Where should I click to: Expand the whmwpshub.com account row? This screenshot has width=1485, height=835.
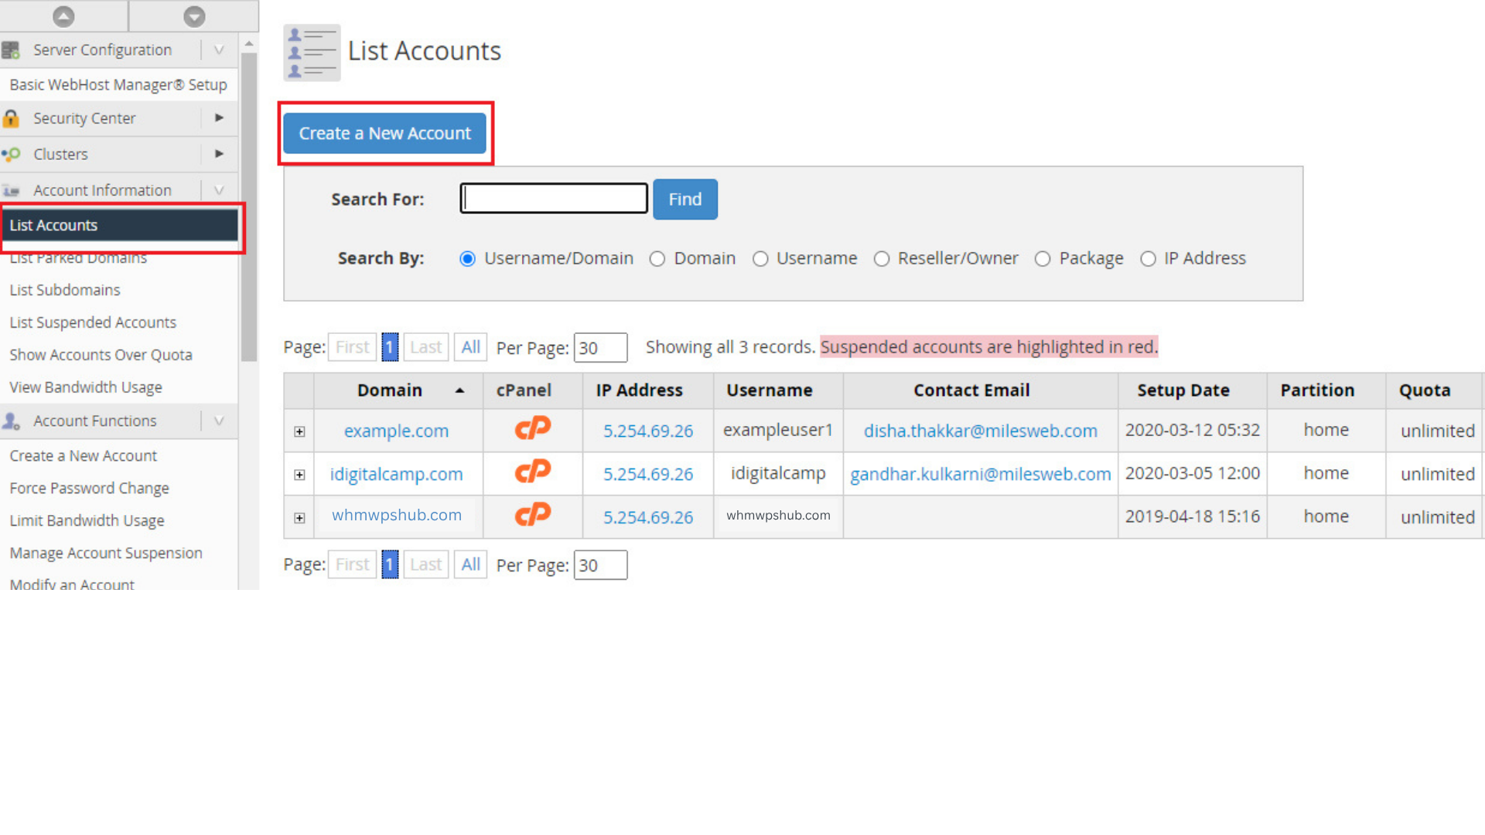(299, 518)
